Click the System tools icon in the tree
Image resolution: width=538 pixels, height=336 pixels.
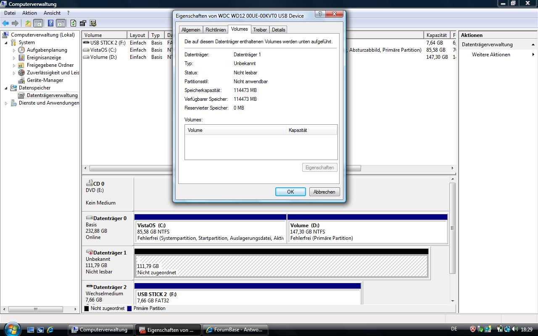click(x=13, y=42)
